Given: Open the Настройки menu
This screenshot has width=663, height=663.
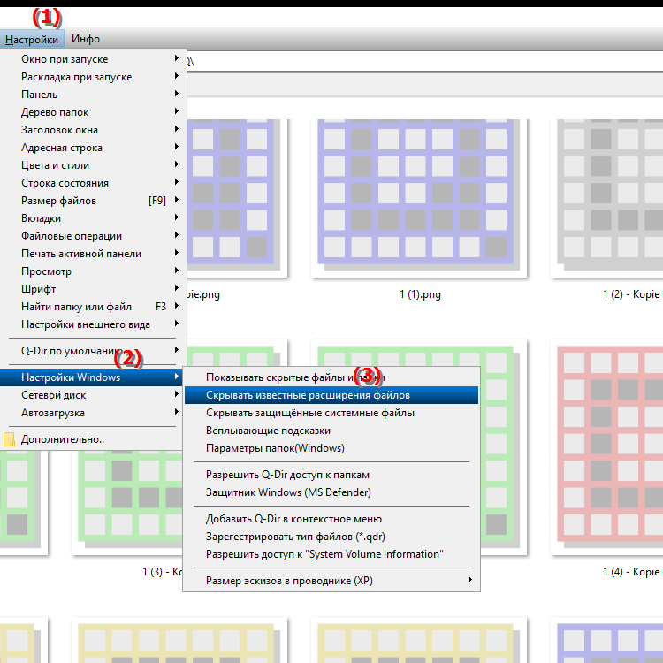Looking at the screenshot, I should (32, 39).
